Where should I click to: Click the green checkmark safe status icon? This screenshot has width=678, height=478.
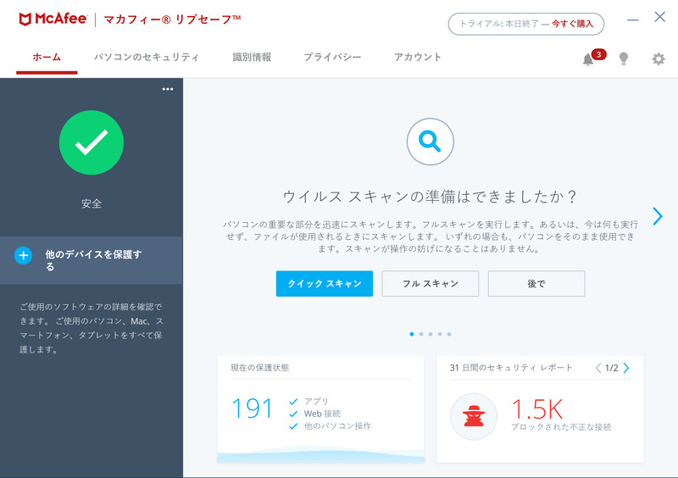92,142
